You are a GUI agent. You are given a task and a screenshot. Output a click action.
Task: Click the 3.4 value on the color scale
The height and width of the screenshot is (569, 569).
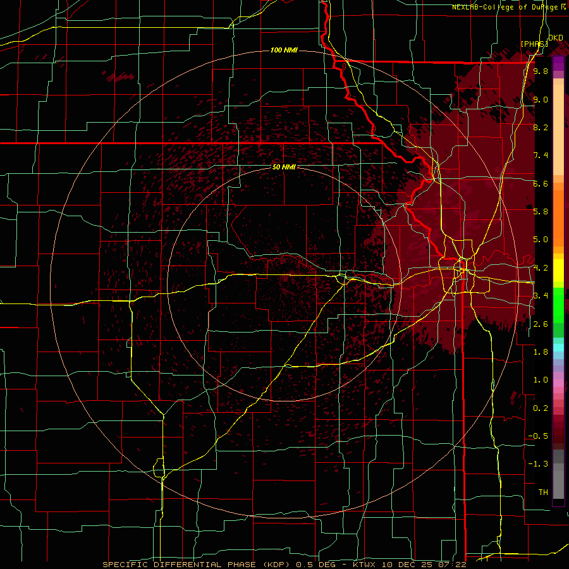(541, 296)
